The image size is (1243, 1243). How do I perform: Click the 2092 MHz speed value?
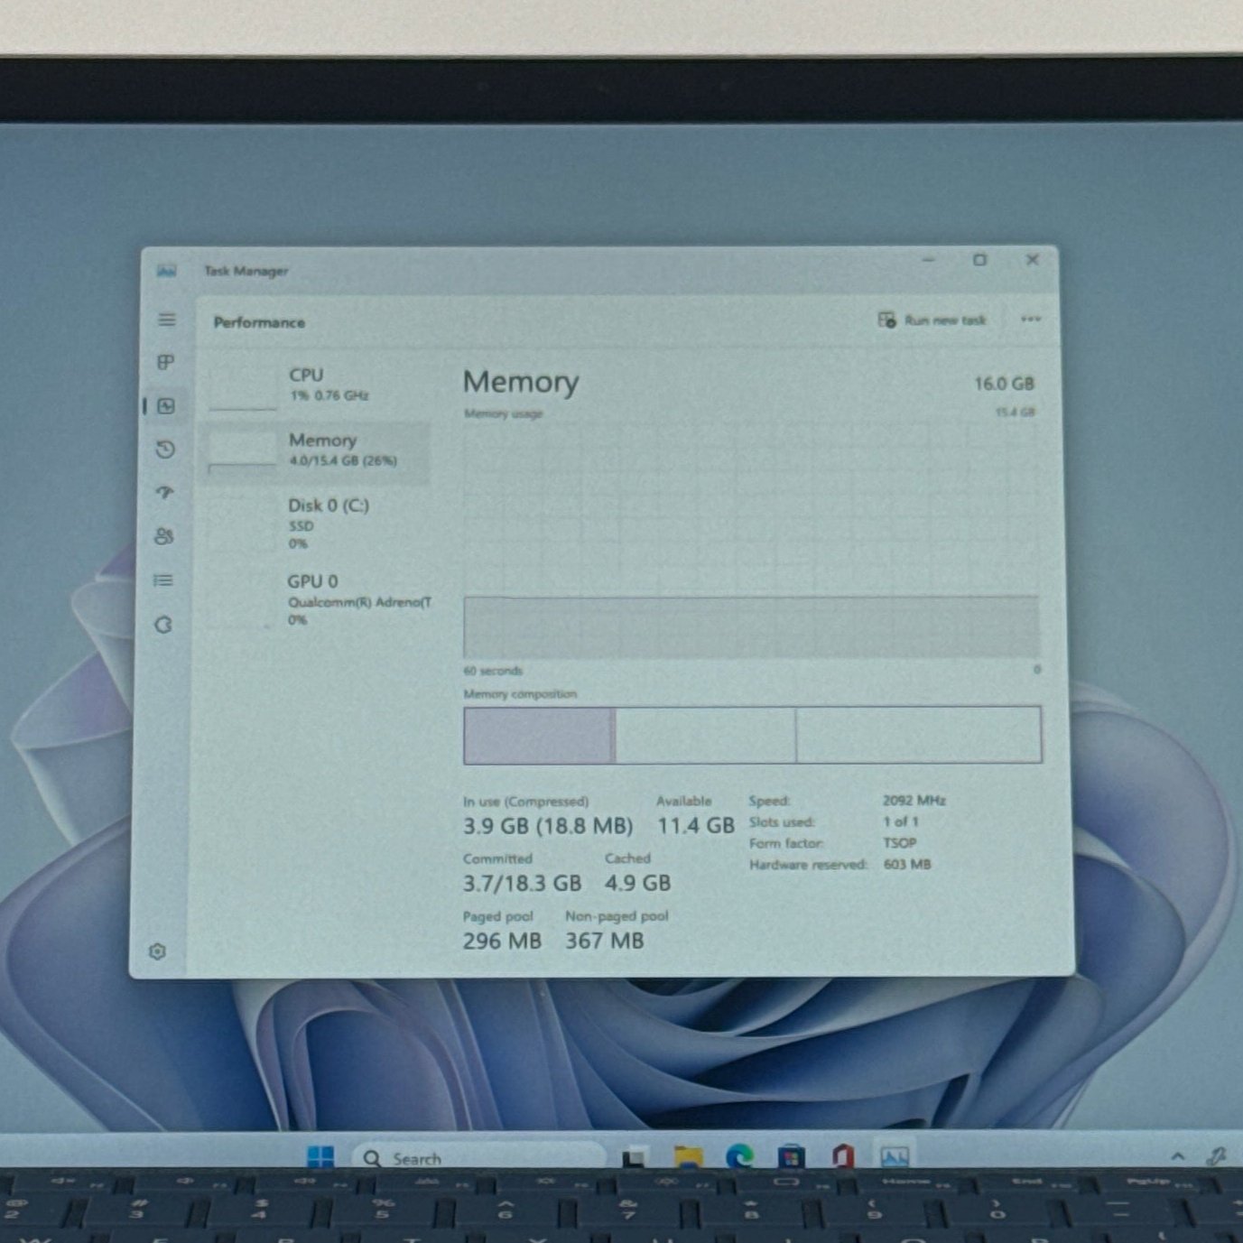(x=914, y=800)
